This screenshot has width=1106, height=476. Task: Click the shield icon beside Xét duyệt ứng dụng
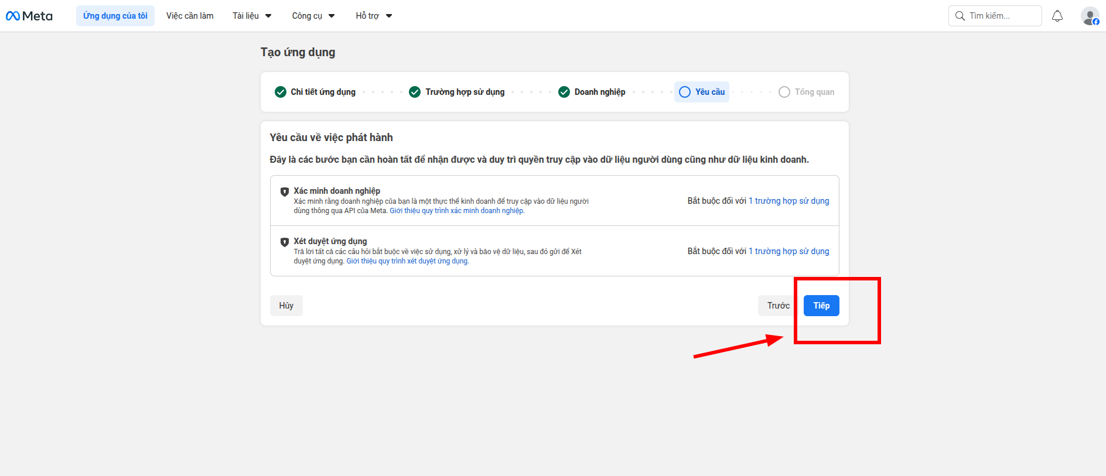(x=285, y=242)
